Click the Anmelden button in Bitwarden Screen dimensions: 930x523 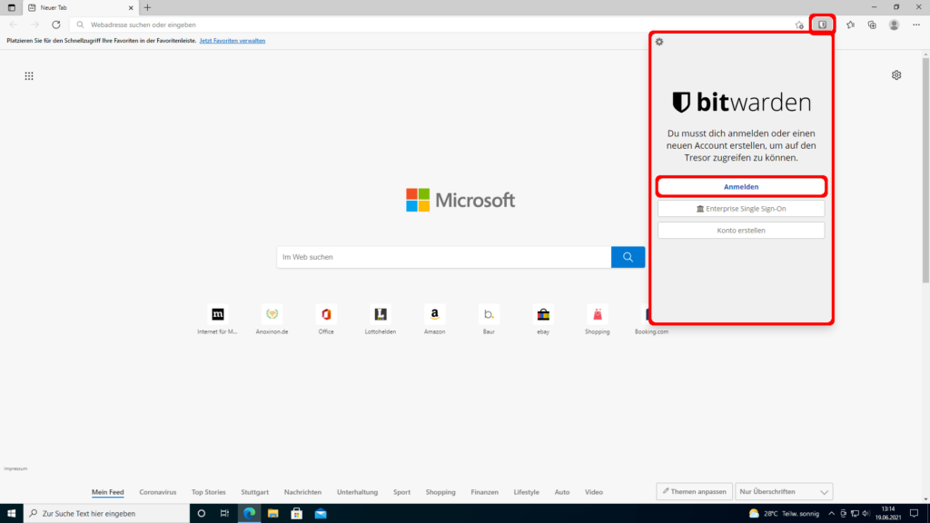[x=741, y=187]
